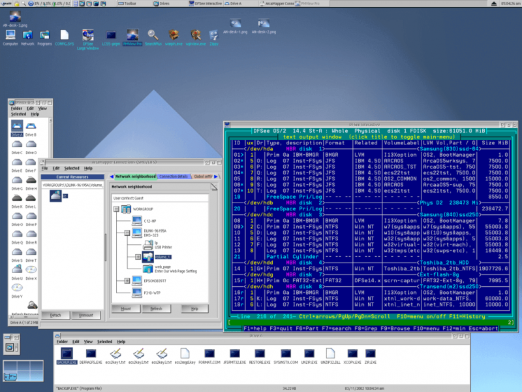Open Folder menu in Drives window
The image size is (522, 392).
pos(16,108)
